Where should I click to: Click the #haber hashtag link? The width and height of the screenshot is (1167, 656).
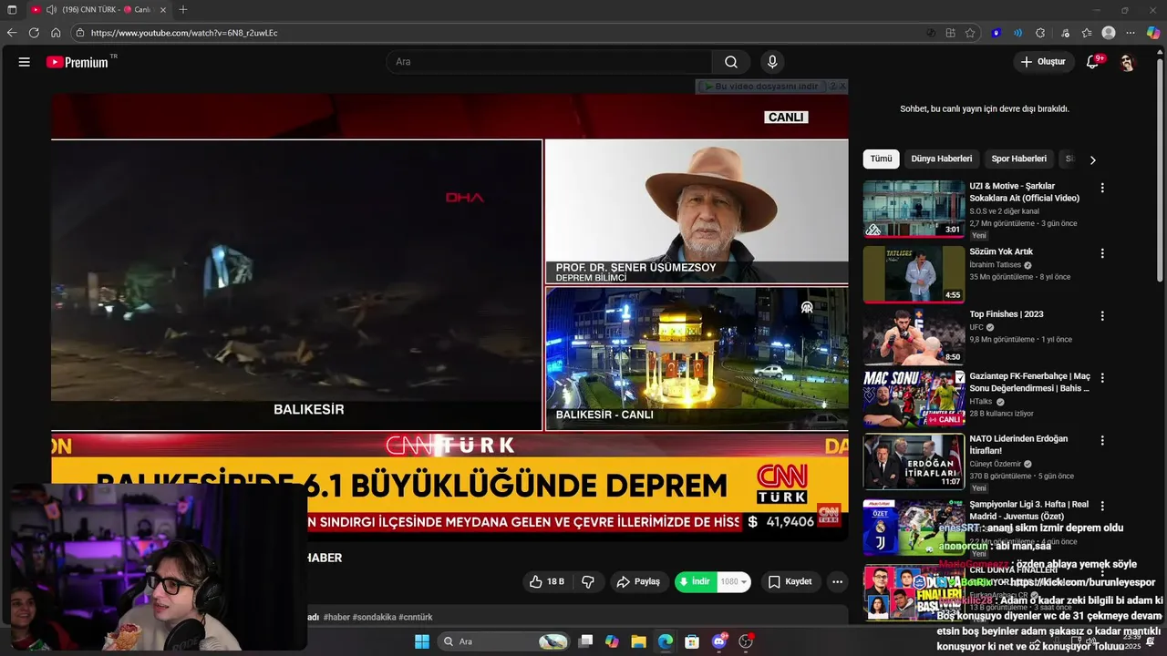click(336, 617)
